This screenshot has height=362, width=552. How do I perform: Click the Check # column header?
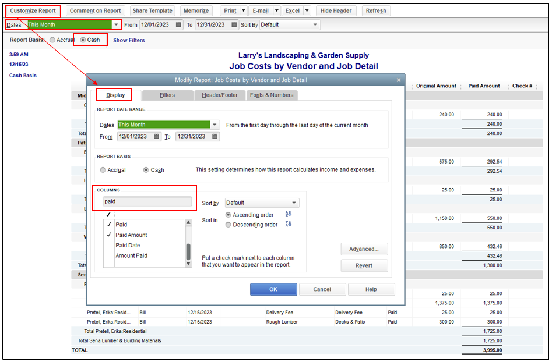click(522, 86)
